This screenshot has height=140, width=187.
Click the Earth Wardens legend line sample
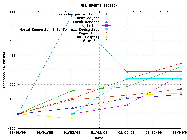point(106,22)
